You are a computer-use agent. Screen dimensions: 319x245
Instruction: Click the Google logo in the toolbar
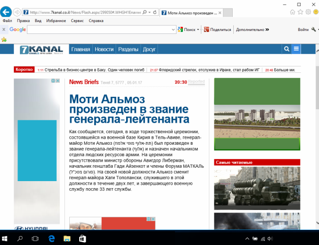point(18,29)
